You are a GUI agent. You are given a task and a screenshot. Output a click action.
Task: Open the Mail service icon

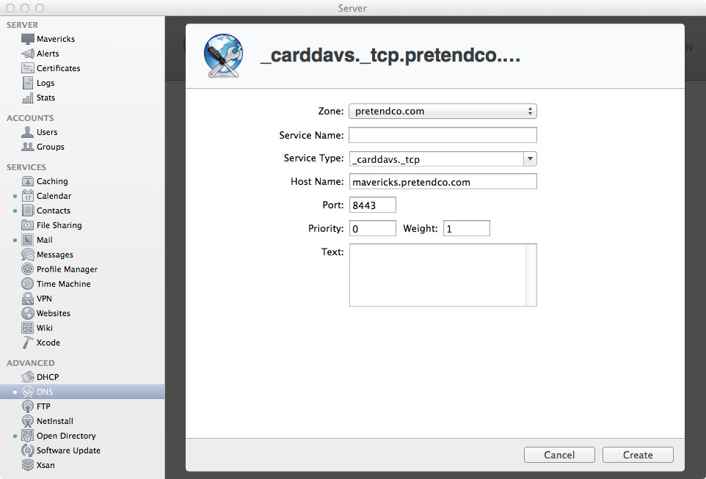[x=27, y=240]
